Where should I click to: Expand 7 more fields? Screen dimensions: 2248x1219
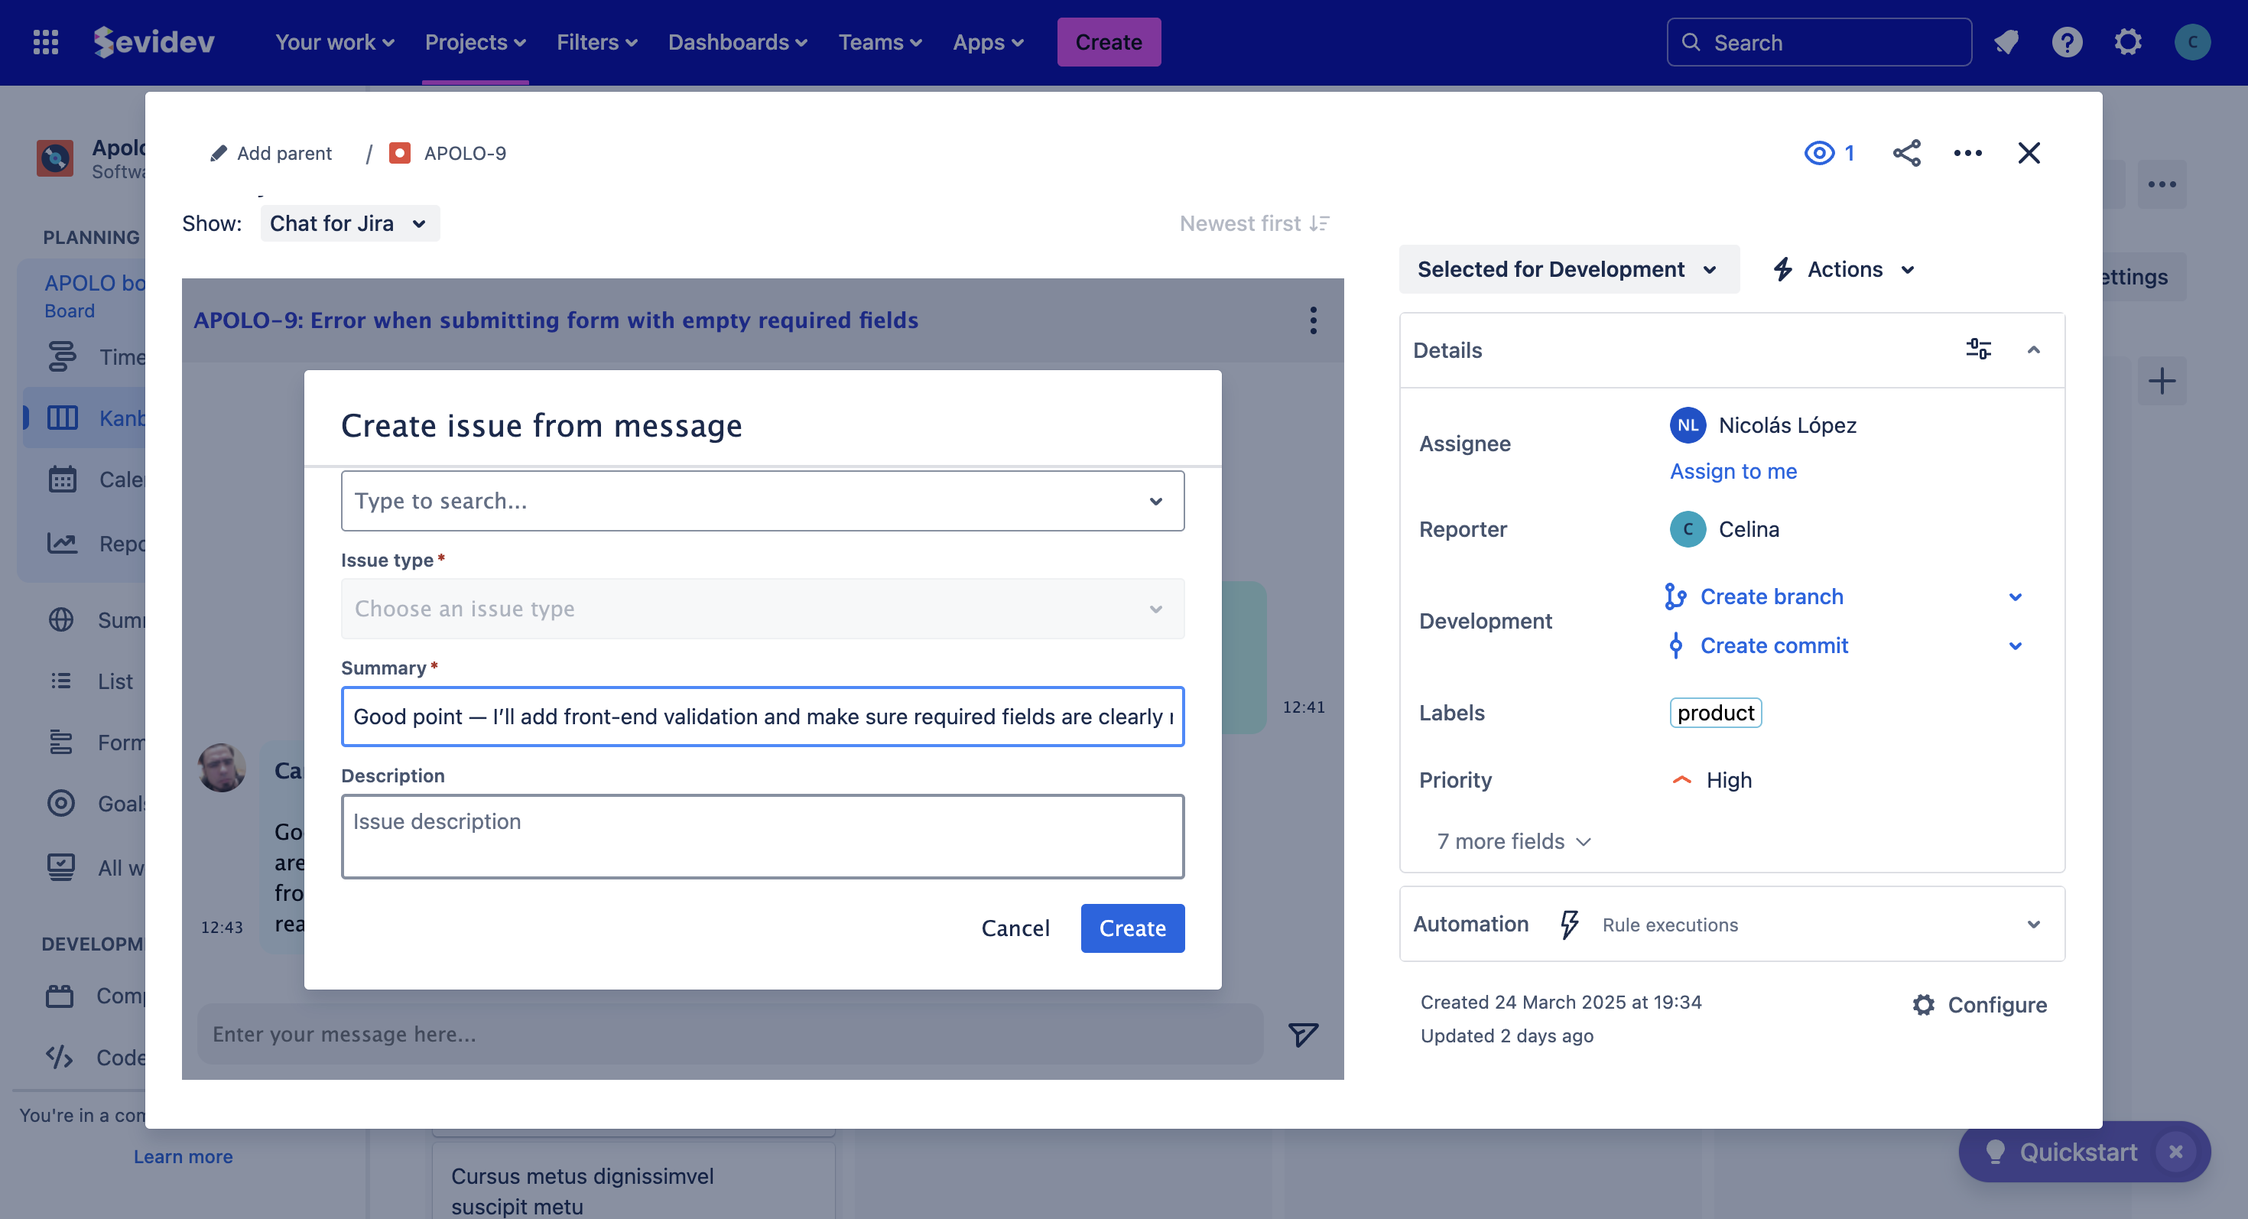pyautogui.click(x=1514, y=840)
